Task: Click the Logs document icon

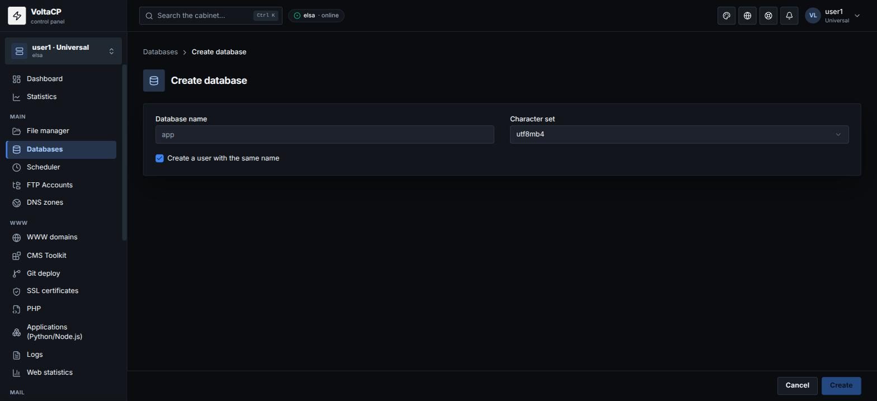Action: tap(17, 355)
